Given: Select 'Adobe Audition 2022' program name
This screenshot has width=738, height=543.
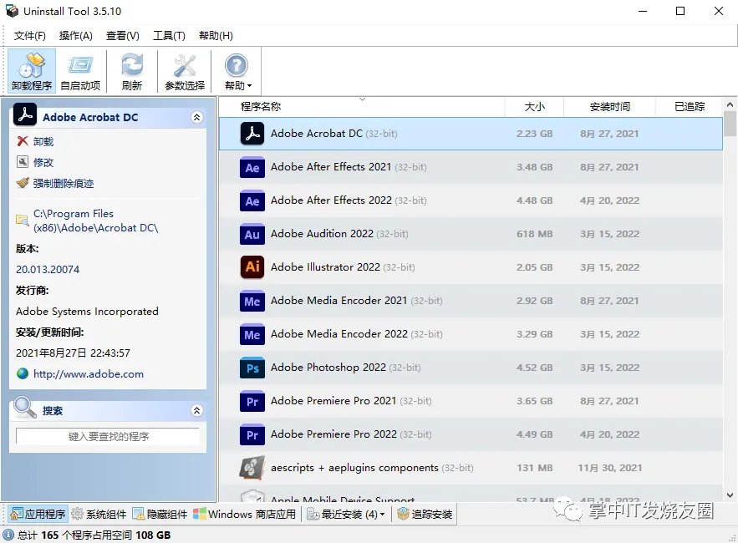Looking at the screenshot, I should click(322, 234).
